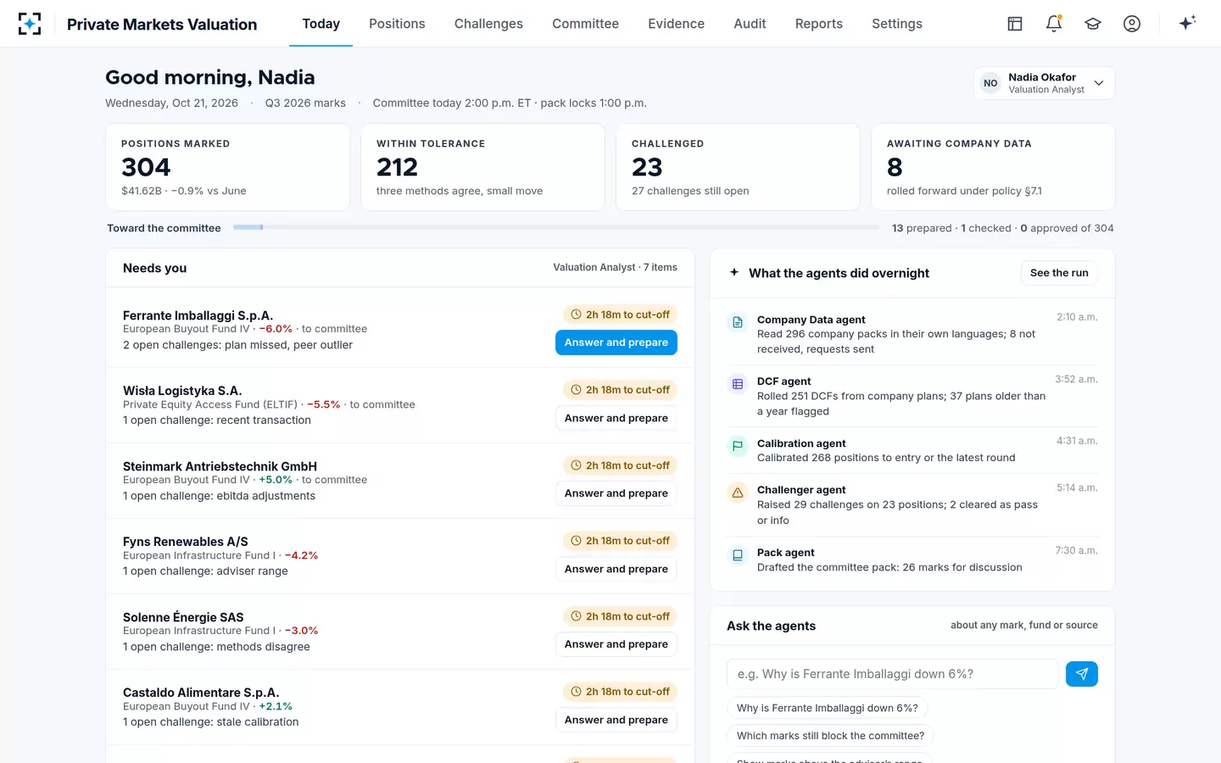Click the Ferrante row's cut-off timer badge
Screen dimensions: 1221x763
(620, 315)
